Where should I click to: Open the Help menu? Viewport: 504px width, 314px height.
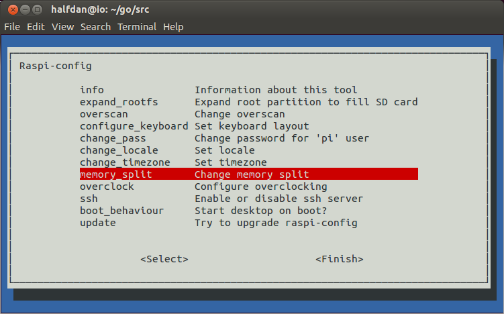pos(173,27)
